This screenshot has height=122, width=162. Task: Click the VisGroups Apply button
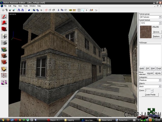pyautogui.click(x=141, y=68)
